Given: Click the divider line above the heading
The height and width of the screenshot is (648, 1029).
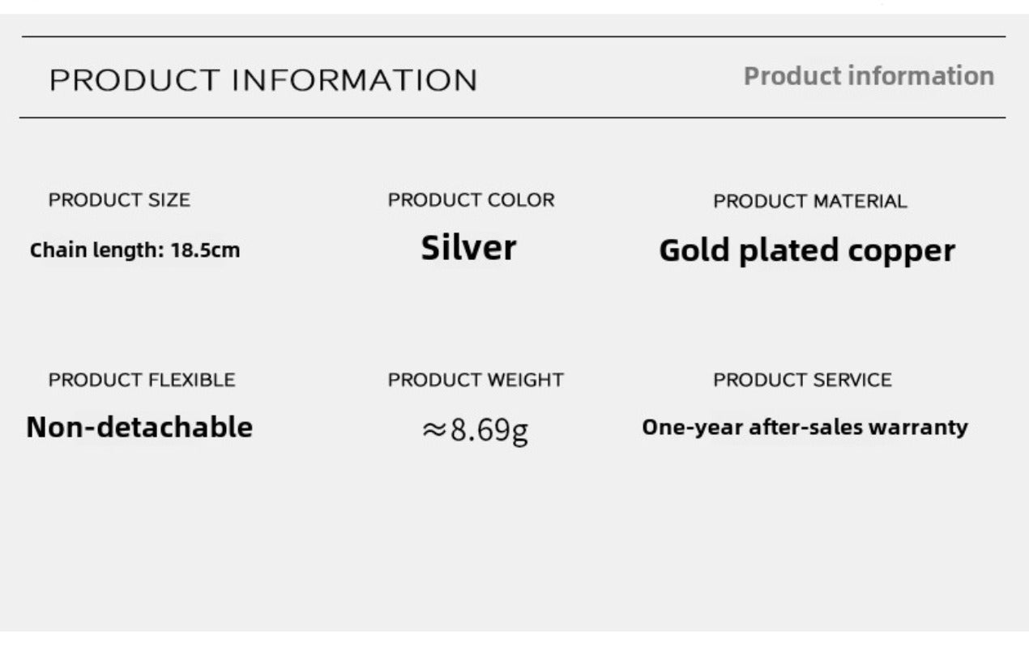Looking at the screenshot, I should coord(514,36).
